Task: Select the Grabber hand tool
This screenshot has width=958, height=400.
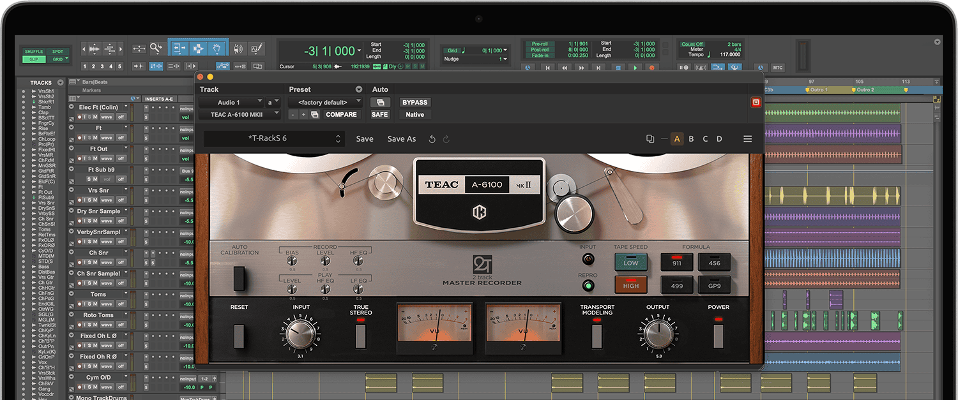Action: coord(217,48)
